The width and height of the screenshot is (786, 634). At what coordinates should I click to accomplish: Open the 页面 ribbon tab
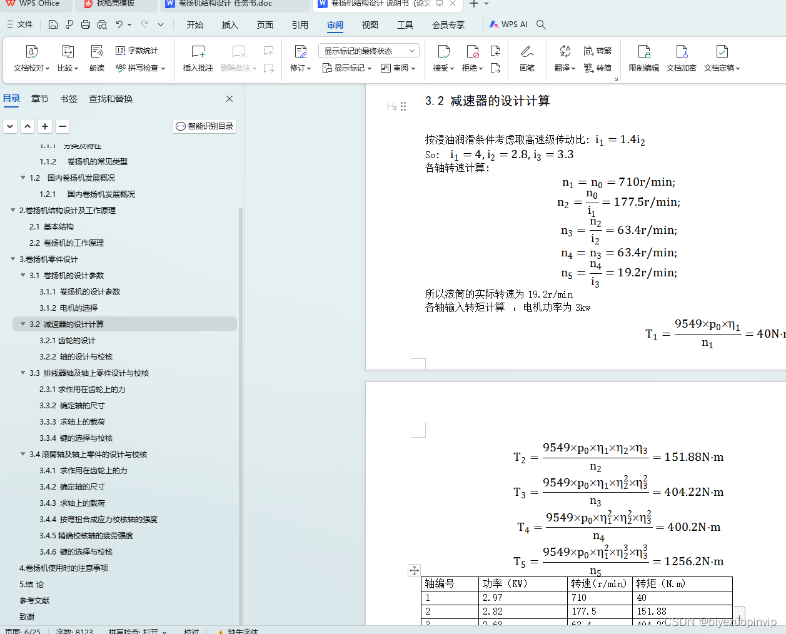[x=265, y=25]
